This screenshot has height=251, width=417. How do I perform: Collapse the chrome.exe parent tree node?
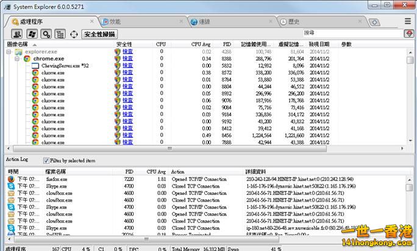pyautogui.click(x=18, y=58)
